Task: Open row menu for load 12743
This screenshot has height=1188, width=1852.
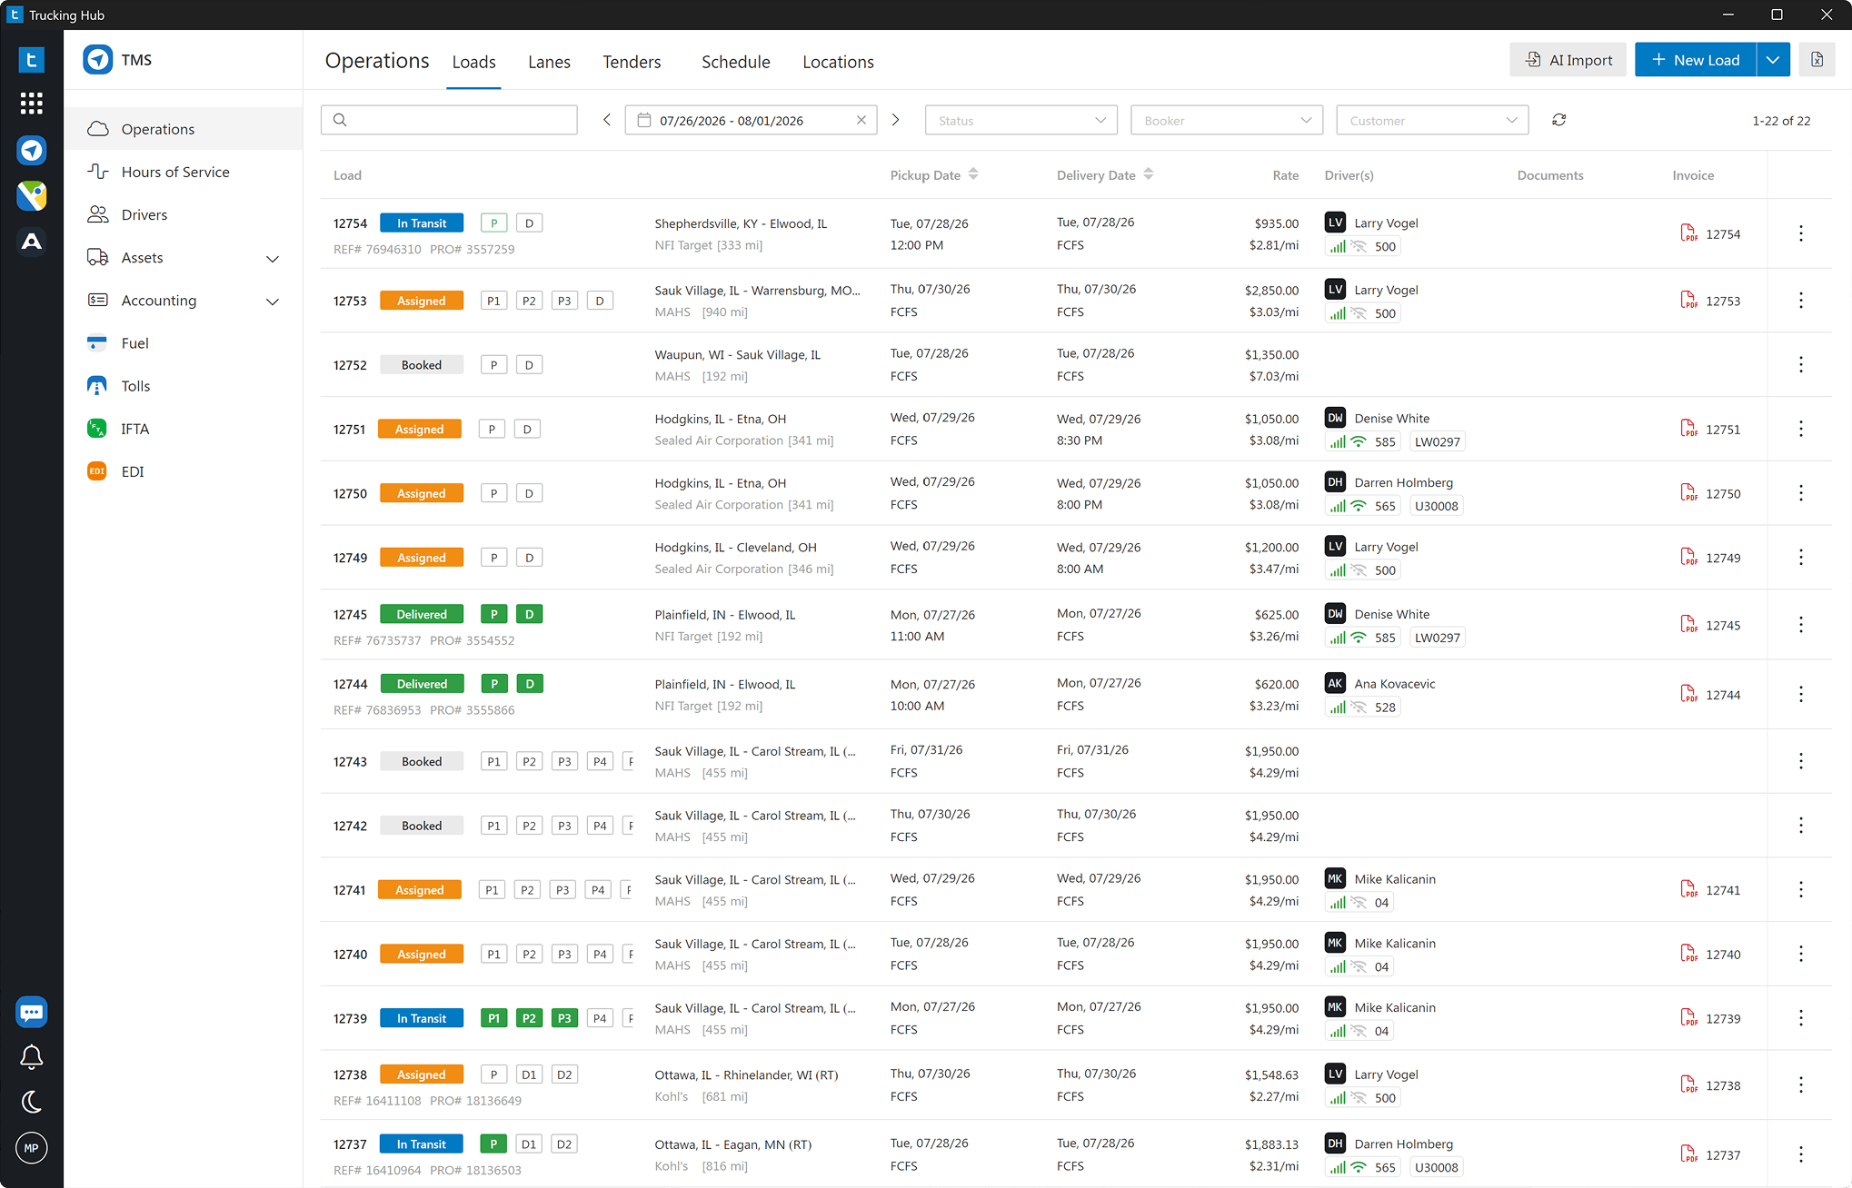Action: 1800,761
